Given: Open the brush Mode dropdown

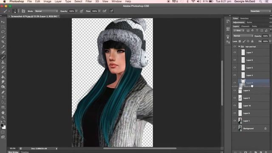Looking at the screenshot, I should coord(46,11).
